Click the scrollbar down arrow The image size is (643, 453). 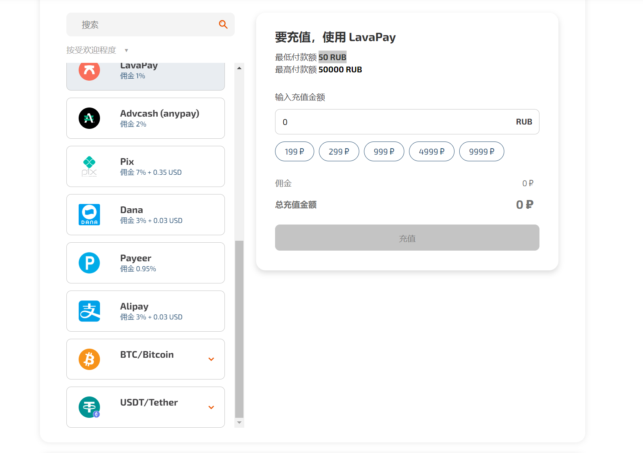coord(239,423)
